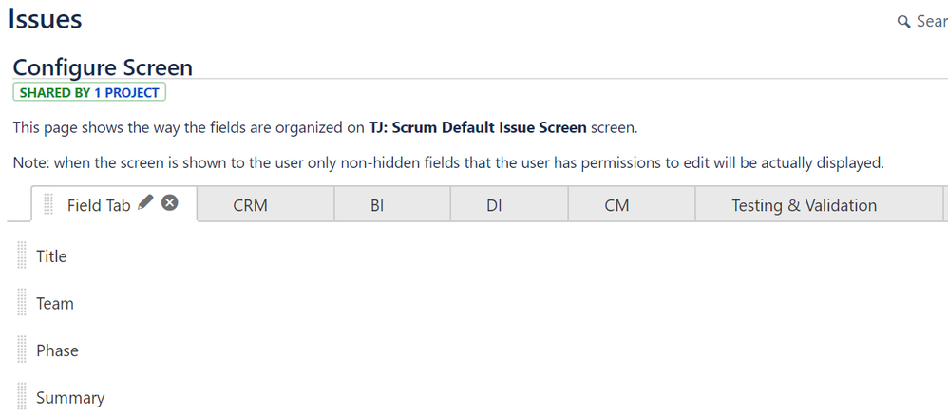Click the search magnifier icon
Image resolution: width=948 pixels, height=416 pixels.
point(903,22)
